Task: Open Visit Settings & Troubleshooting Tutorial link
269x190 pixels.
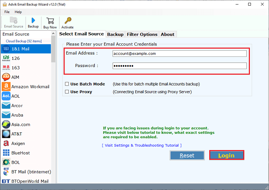Action: [x=142, y=146]
